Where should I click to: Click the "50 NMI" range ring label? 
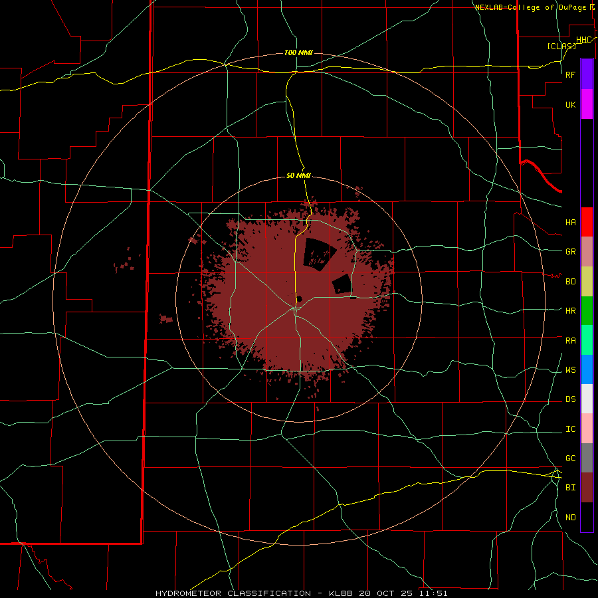click(298, 175)
